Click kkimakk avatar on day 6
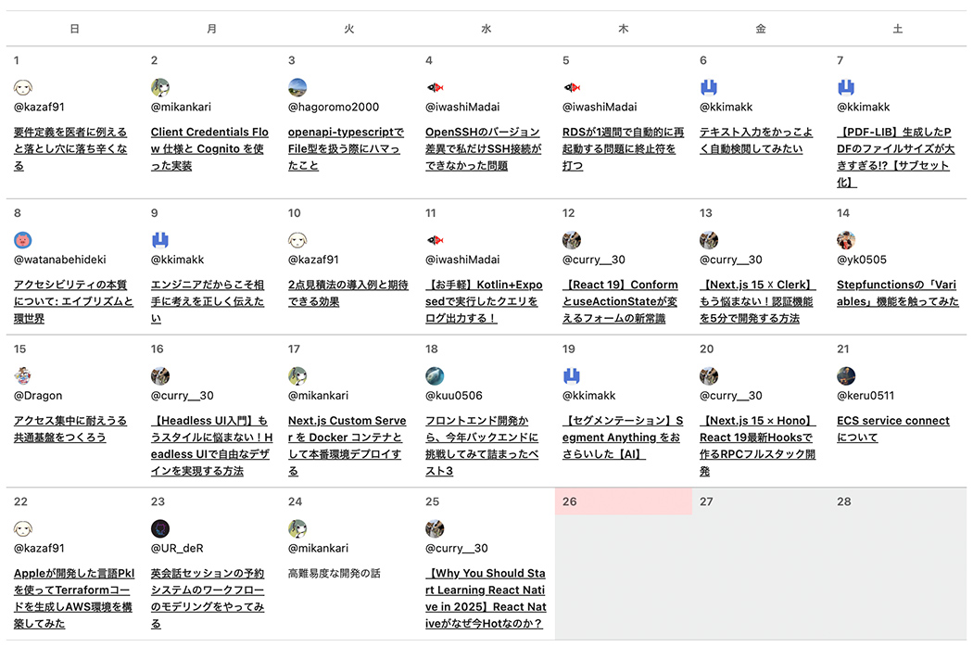The width and height of the screenshot is (973, 647). click(x=709, y=87)
